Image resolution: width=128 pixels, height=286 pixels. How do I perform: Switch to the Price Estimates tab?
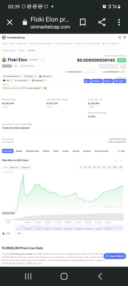pos(102,151)
